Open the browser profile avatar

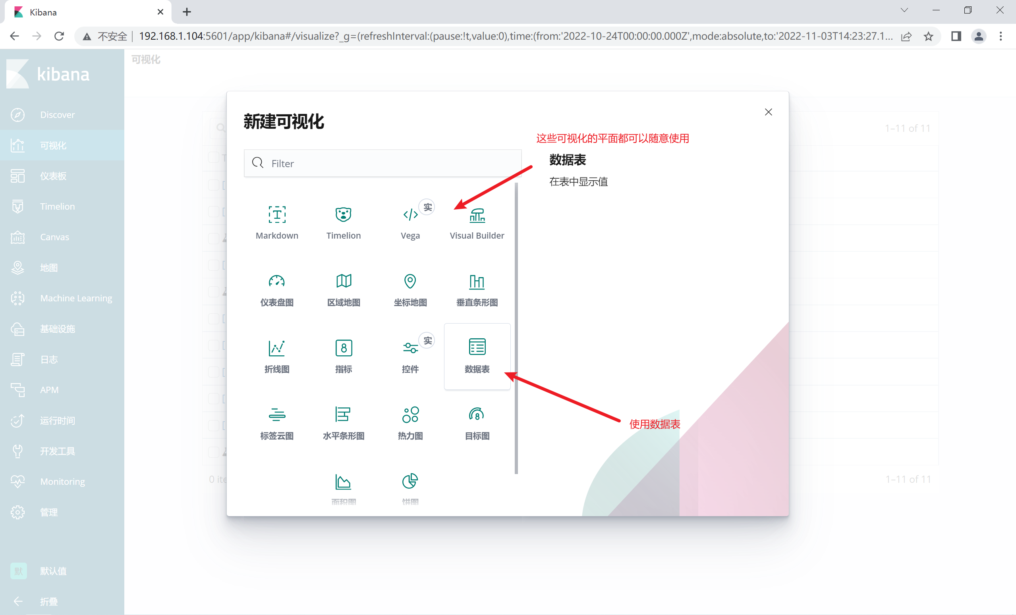point(979,36)
